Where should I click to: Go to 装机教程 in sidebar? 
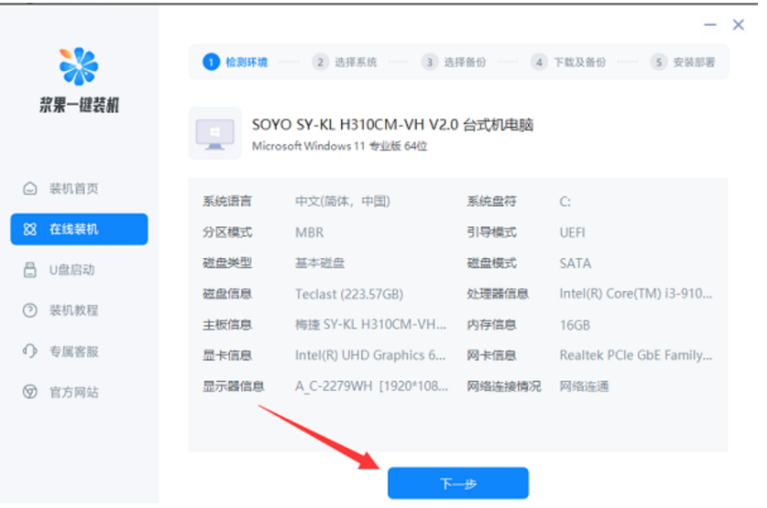point(73,311)
